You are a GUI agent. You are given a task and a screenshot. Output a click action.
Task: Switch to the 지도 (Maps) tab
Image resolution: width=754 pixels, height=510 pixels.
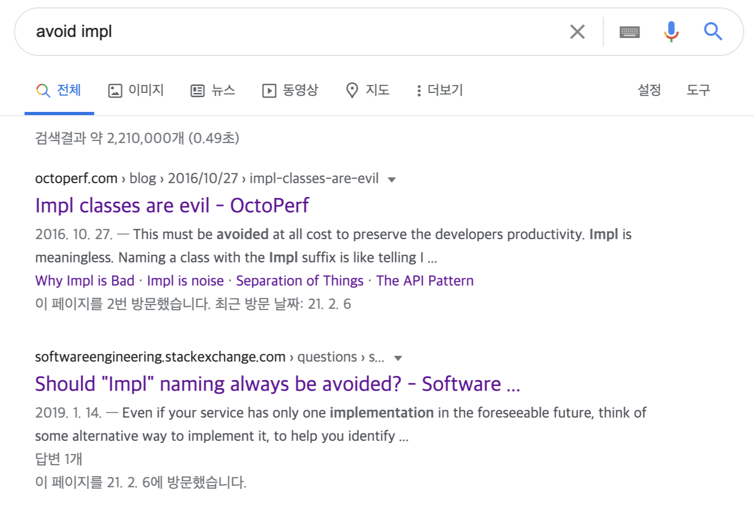click(x=367, y=90)
